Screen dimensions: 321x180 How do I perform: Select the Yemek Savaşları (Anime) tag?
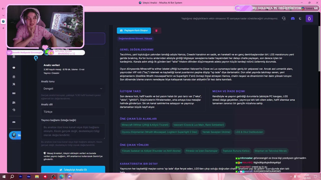pyautogui.click(x=216, y=132)
